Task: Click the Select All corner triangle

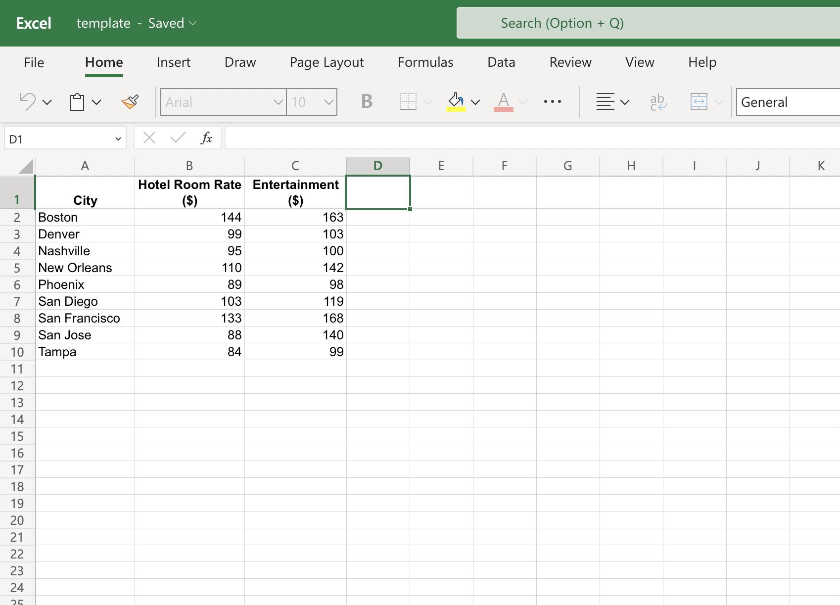Action: (25, 166)
